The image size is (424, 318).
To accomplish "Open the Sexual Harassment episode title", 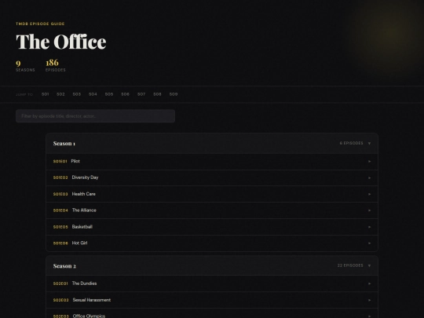I will pos(92,300).
